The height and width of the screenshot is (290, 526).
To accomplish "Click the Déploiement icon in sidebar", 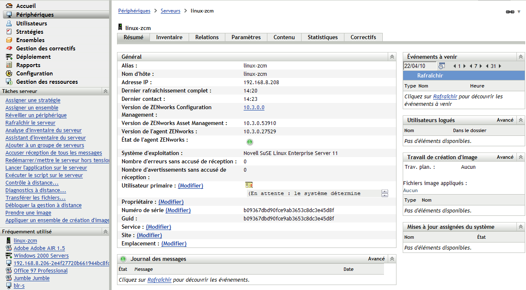I will [x=9, y=57].
